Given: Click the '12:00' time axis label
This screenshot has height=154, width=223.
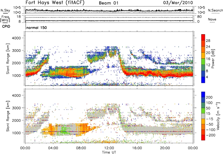Looking at the screenshot, I should coord(109,148).
